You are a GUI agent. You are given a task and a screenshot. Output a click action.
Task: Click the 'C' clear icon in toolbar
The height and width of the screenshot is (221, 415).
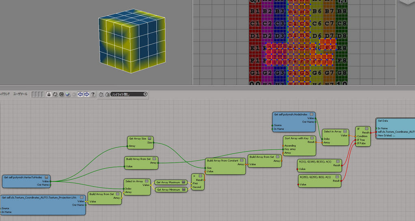62,94
